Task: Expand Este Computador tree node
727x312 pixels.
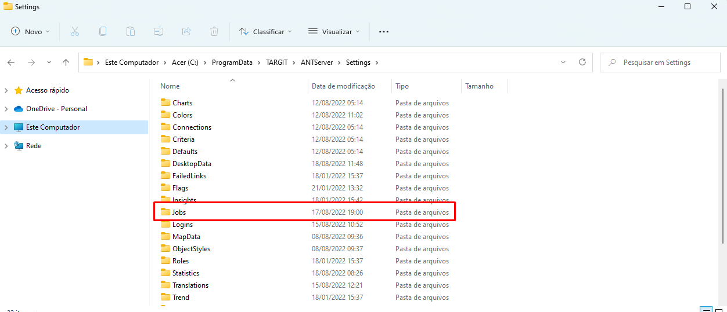Action: click(x=6, y=127)
